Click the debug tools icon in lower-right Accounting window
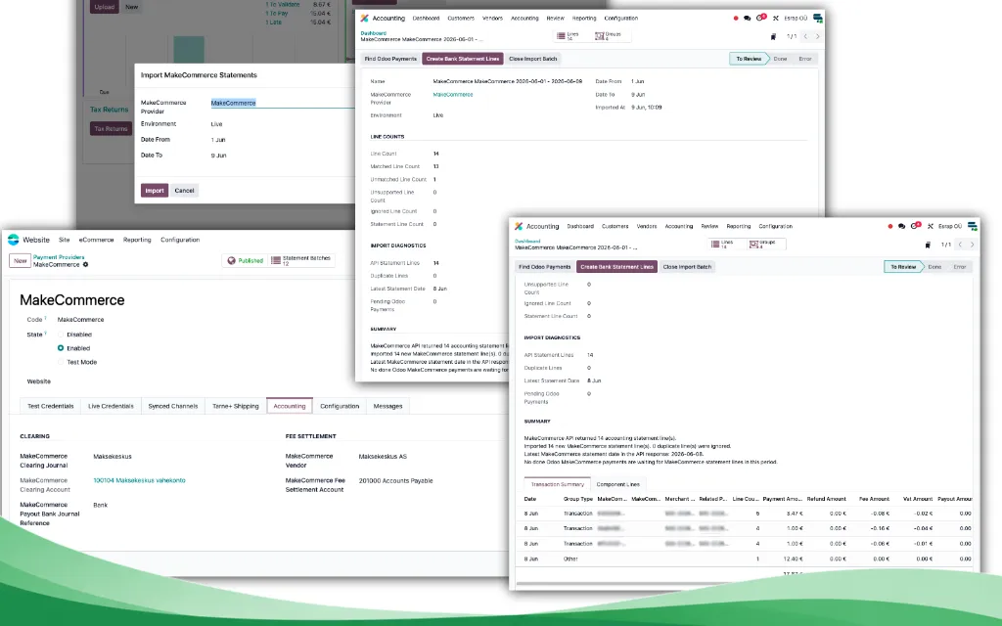This screenshot has height=626, width=1002. click(931, 226)
